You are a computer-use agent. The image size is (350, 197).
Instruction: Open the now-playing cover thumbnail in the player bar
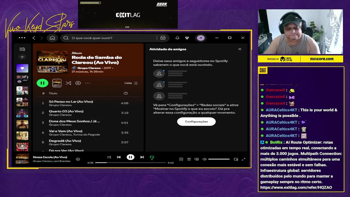[x=22, y=159]
